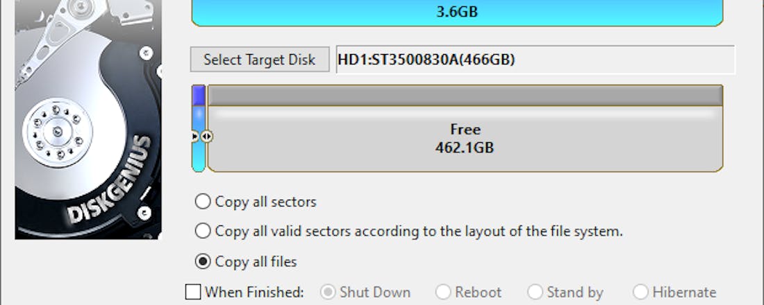This screenshot has height=305, width=764.
Task: Click the gray header of the free space
Action: (465, 95)
